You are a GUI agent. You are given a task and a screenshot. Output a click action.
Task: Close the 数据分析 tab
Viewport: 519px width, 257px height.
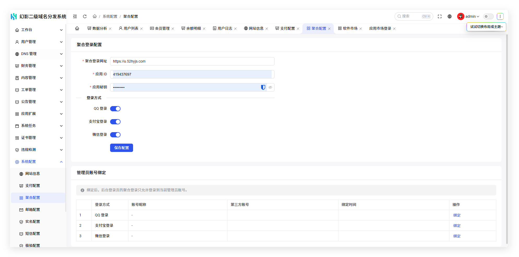click(x=110, y=29)
